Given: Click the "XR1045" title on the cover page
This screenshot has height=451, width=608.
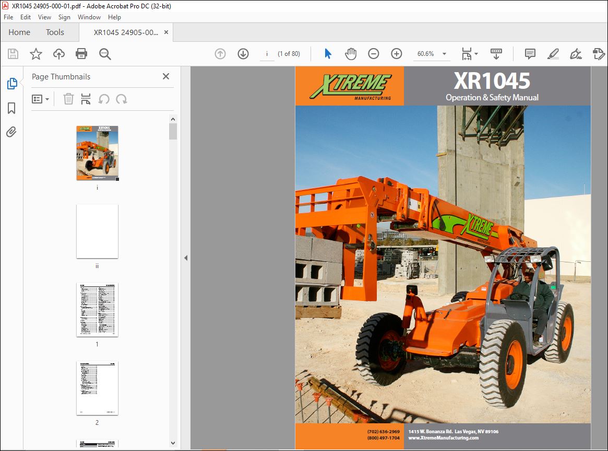Looking at the screenshot, I should [492, 80].
